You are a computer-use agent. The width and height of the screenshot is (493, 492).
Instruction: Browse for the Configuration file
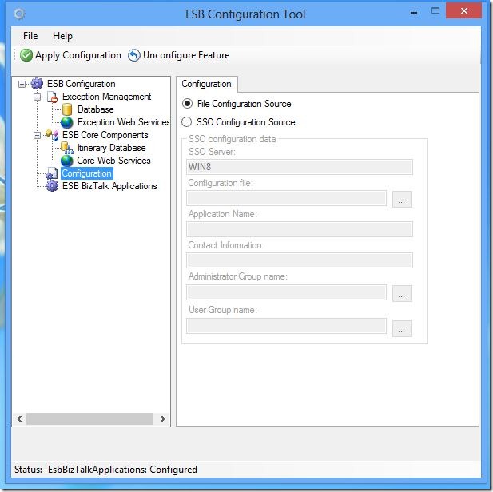pyautogui.click(x=402, y=199)
